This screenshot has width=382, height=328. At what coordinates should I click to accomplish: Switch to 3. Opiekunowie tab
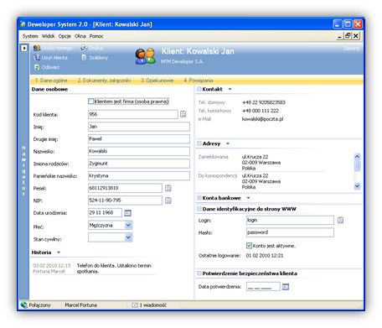click(x=157, y=81)
